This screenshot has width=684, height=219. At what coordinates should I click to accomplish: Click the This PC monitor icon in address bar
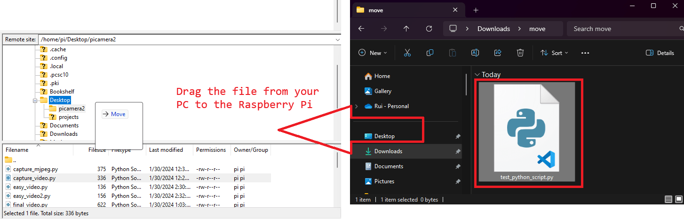pyautogui.click(x=453, y=29)
